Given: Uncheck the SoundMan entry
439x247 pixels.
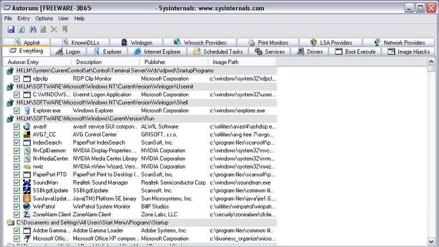Looking at the screenshot, I should (x=17, y=182).
